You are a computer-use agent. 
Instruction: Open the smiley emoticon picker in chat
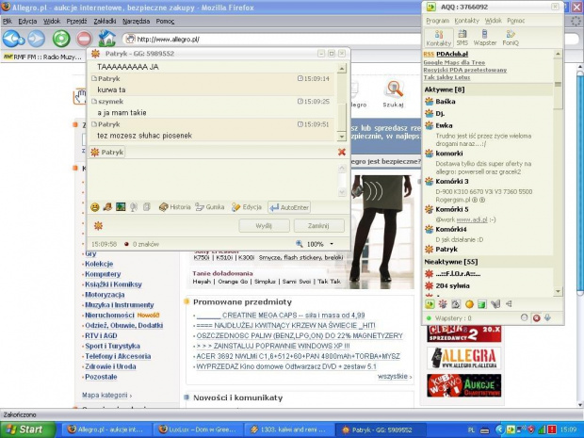(x=94, y=206)
